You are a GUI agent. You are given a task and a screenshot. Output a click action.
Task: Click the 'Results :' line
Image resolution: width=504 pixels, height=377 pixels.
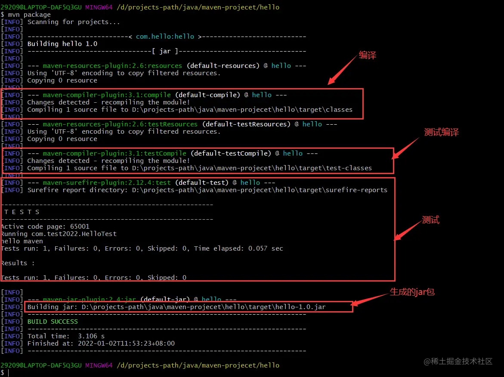pyautogui.click(x=18, y=264)
